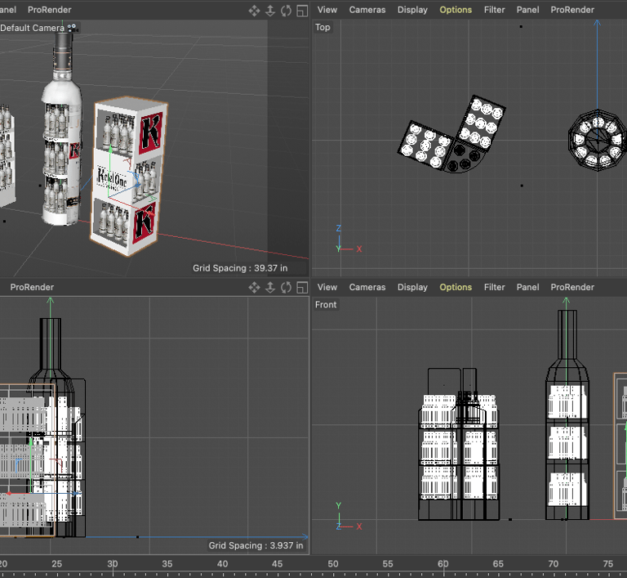Click the dolly camera icon in perspective viewport
This screenshot has width=627, height=578.
pos(270,11)
